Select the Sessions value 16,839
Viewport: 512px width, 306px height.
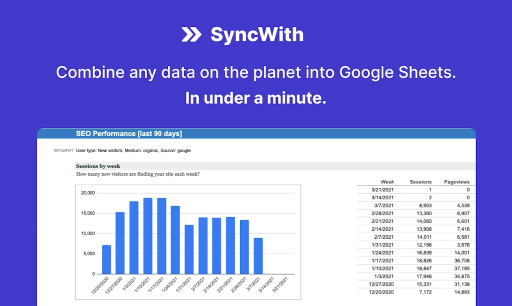[x=423, y=253]
